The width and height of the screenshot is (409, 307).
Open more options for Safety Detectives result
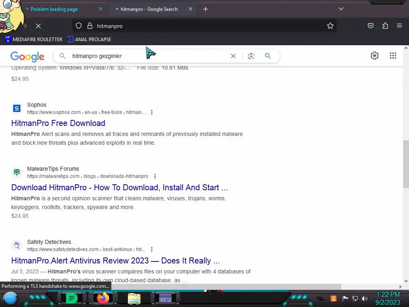151,249
